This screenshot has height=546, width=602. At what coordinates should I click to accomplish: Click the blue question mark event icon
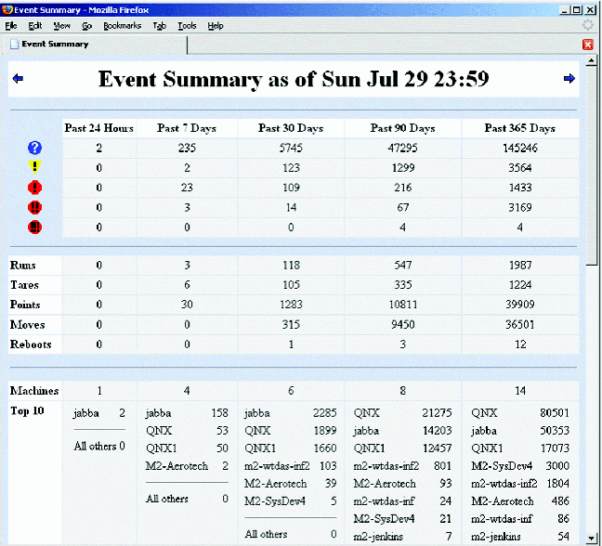pos(35,148)
